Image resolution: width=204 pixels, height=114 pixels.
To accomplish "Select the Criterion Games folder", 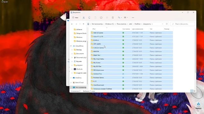I will point(132,48).
